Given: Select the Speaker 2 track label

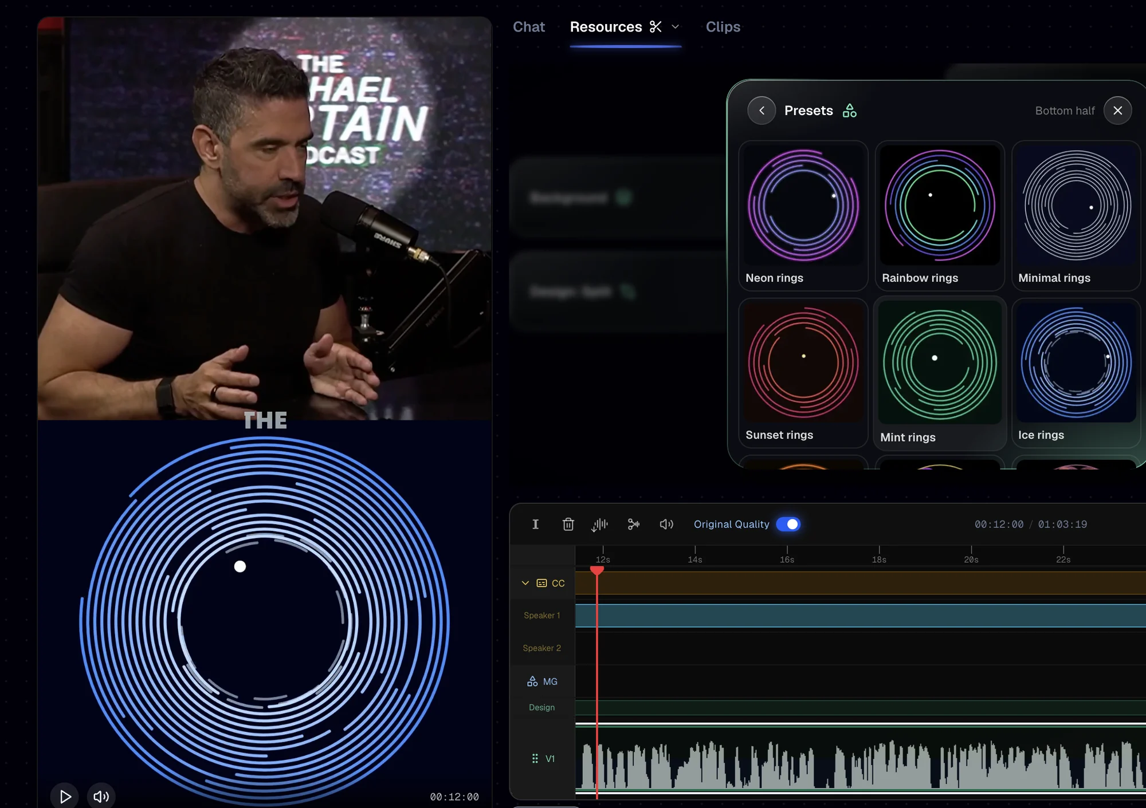Looking at the screenshot, I should pyautogui.click(x=541, y=648).
